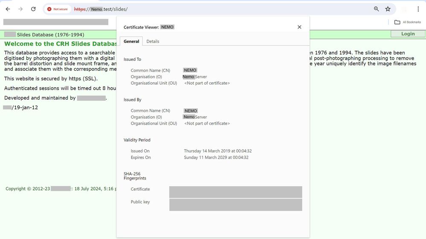Click the browser forward arrow

coord(20,9)
